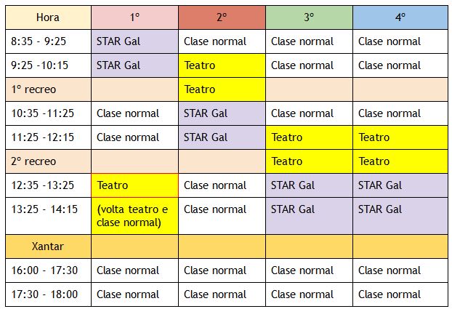Click the Teatro cell at 12:35 for 1º

(135, 185)
